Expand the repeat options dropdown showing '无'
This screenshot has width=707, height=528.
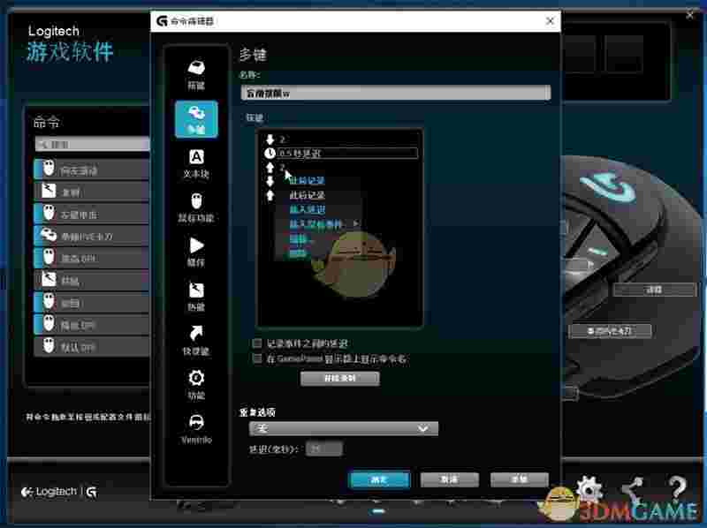[343, 428]
